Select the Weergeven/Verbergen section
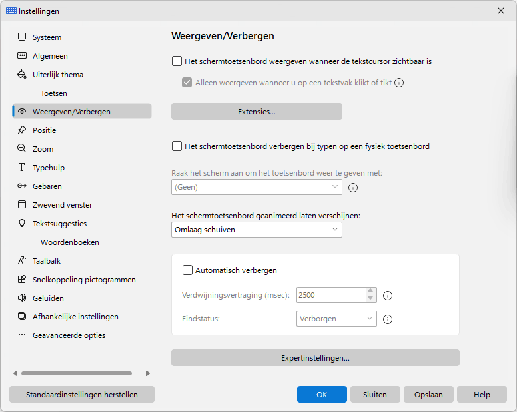 click(82, 111)
